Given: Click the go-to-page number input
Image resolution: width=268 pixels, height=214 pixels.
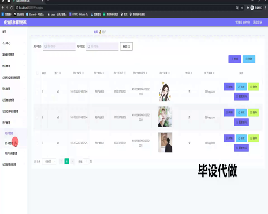Looking at the screenshot, I should coord(86,161).
